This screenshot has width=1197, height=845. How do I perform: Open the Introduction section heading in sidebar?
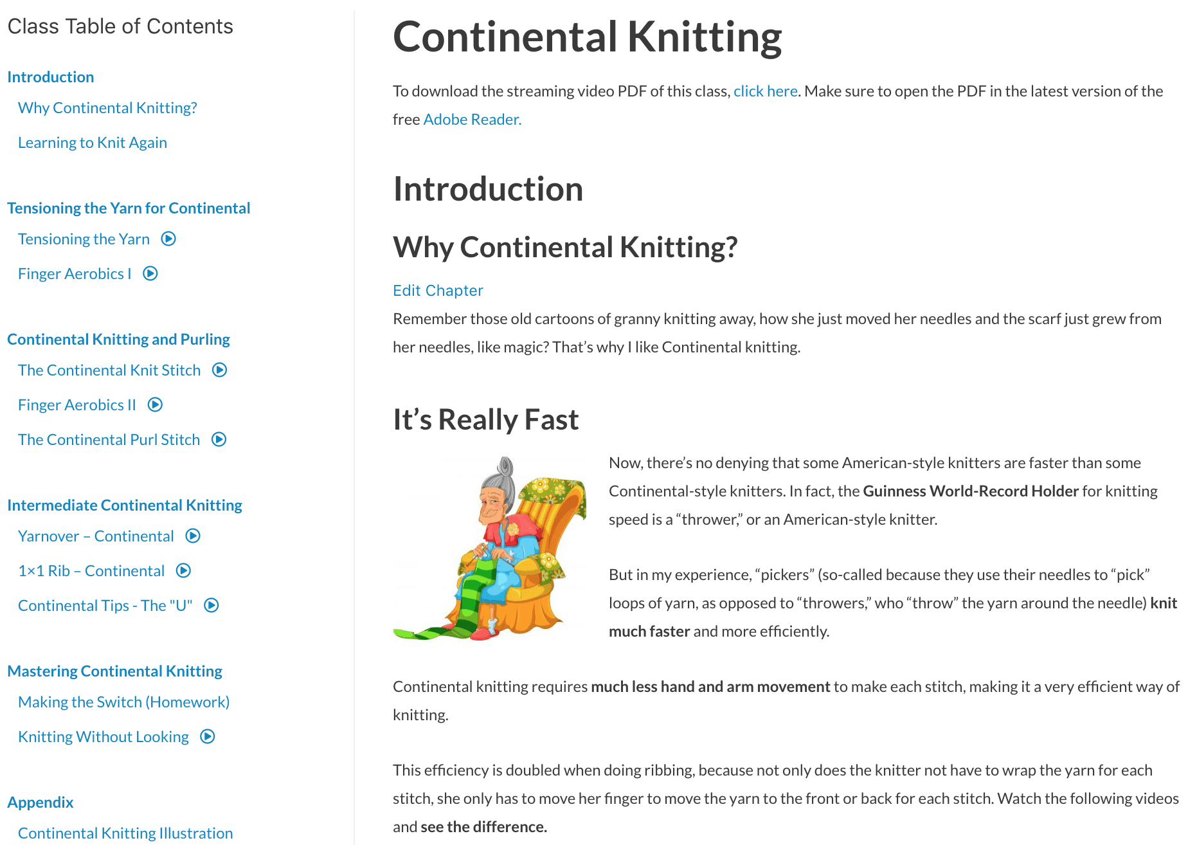click(51, 77)
